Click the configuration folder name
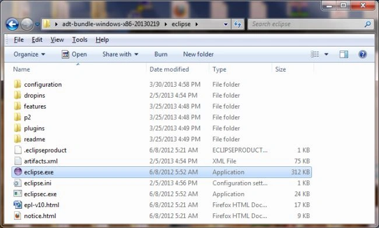Screen dimensions: 379x228 (43, 84)
